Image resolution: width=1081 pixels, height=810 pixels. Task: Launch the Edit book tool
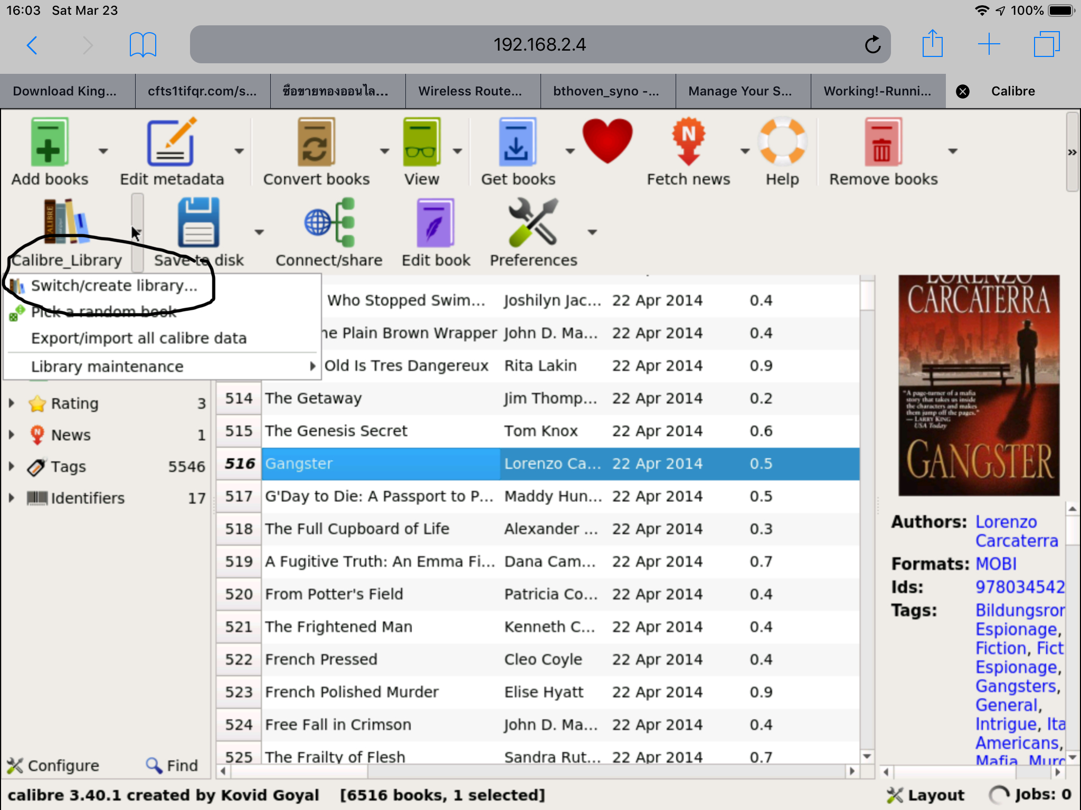(435, 224)
